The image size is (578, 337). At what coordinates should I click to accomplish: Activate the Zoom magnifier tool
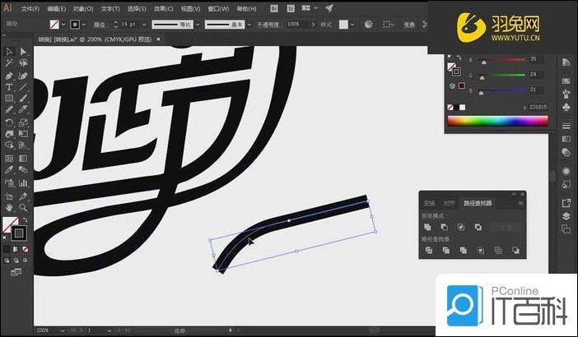[x=23, y=207]
